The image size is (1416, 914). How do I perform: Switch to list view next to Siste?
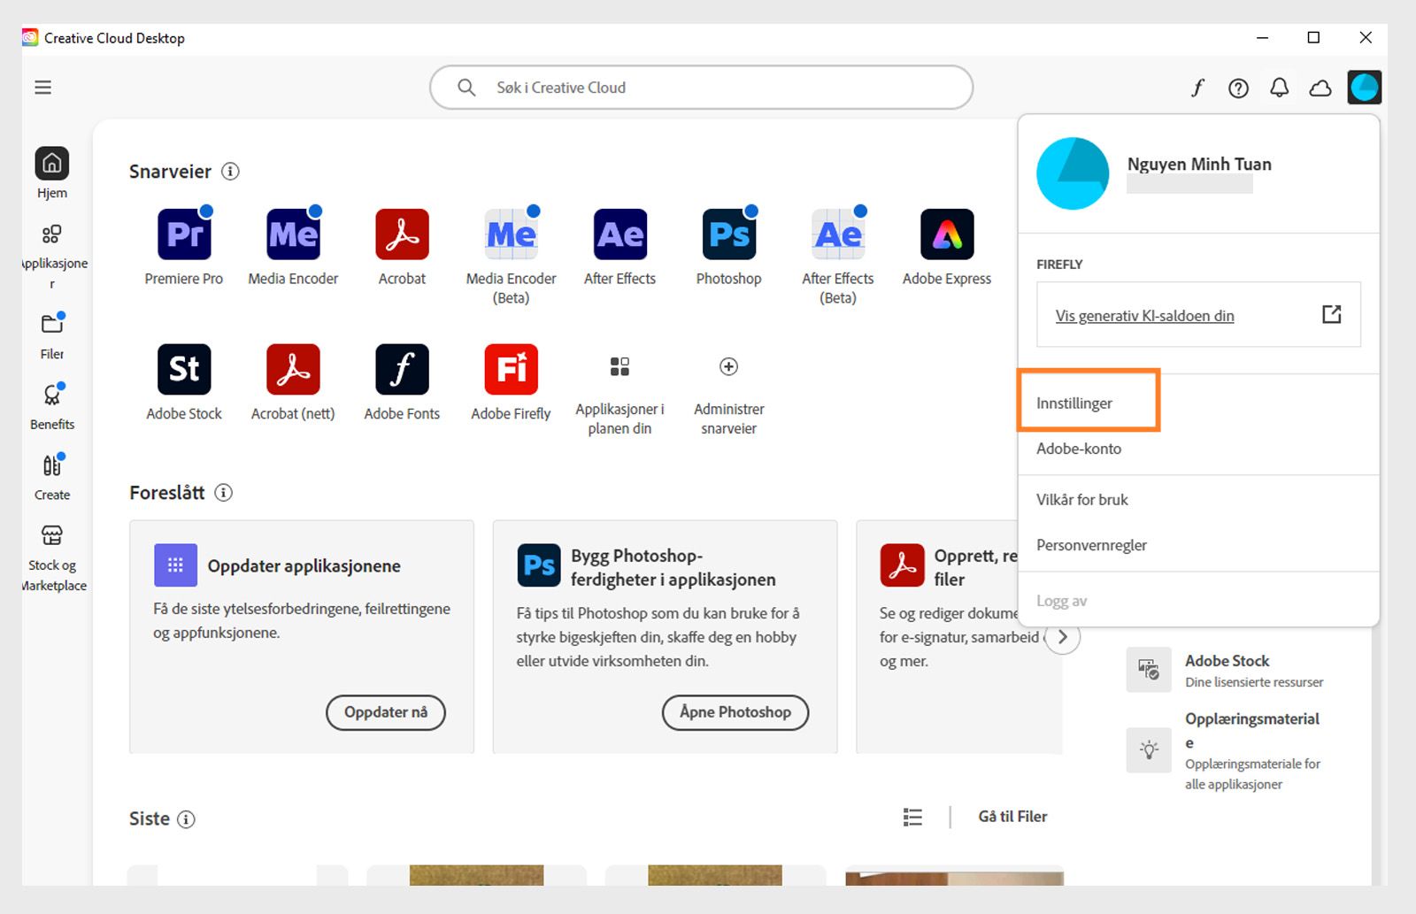click(912, 817)
